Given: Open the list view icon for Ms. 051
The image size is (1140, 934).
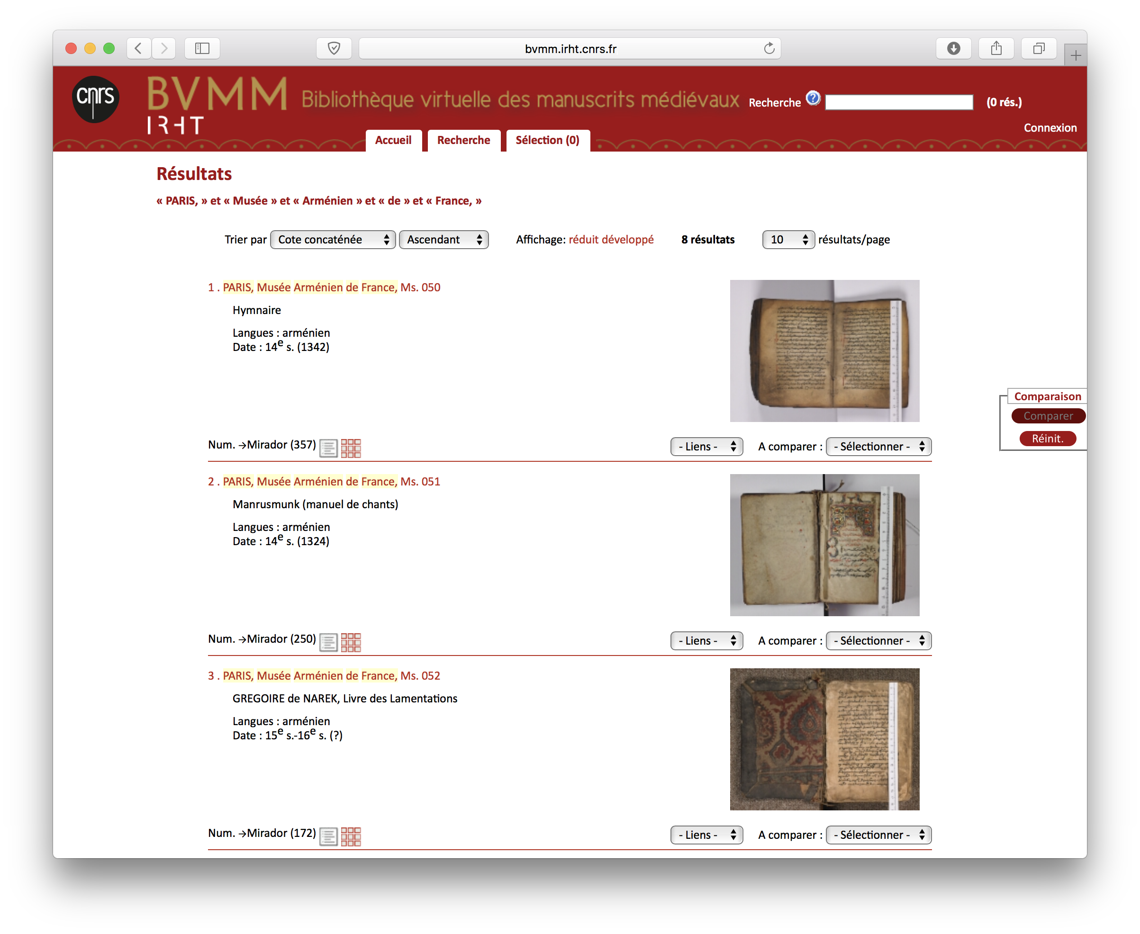Looking at the screenshot, I should tap(328, 642).
